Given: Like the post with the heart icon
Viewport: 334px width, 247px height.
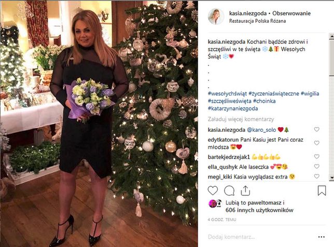Looking at the screenshot, I should [x=213, y=190].
